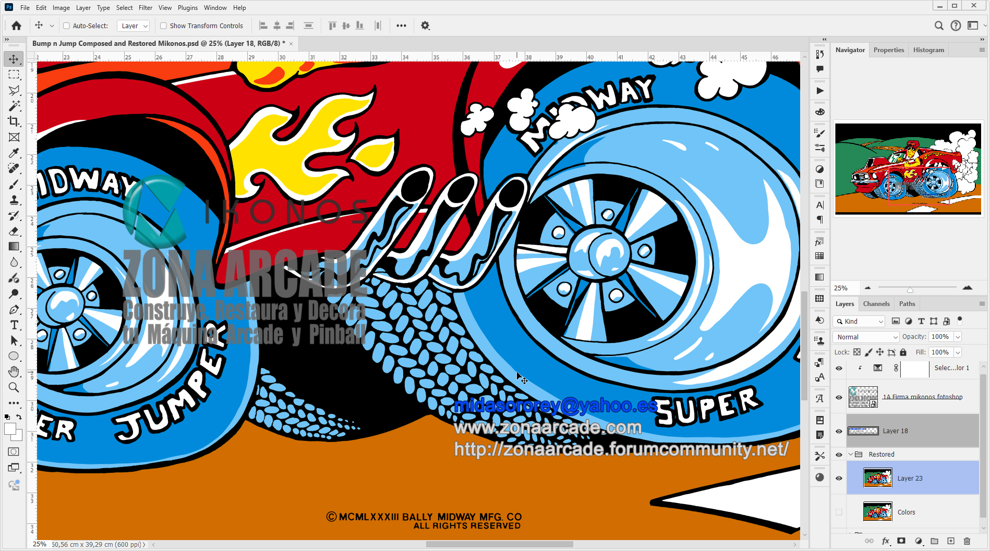Create a new layer
Image resolution: width=990 pixels, height=551 pixels.
tap(950, 541)
